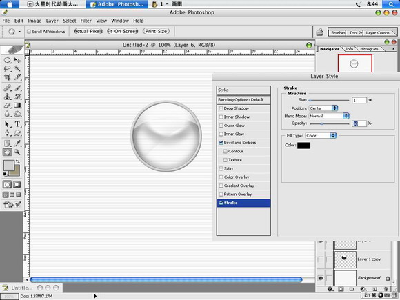
Task: Open the Filter menu
Action: [x=86, y=21]
